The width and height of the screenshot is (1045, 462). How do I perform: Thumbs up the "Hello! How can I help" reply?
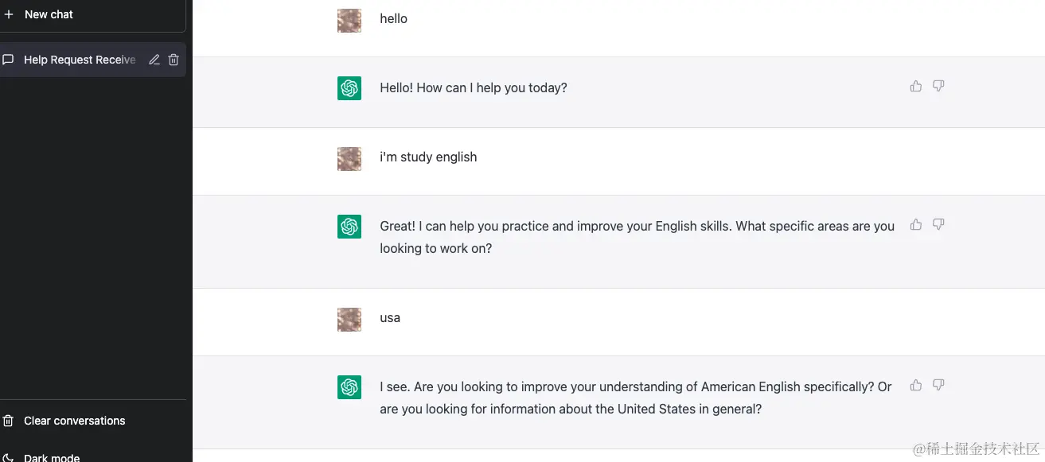(916, 86)
